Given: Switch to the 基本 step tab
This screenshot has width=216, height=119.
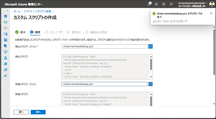Looking at the screenshot, I should 21,32.
